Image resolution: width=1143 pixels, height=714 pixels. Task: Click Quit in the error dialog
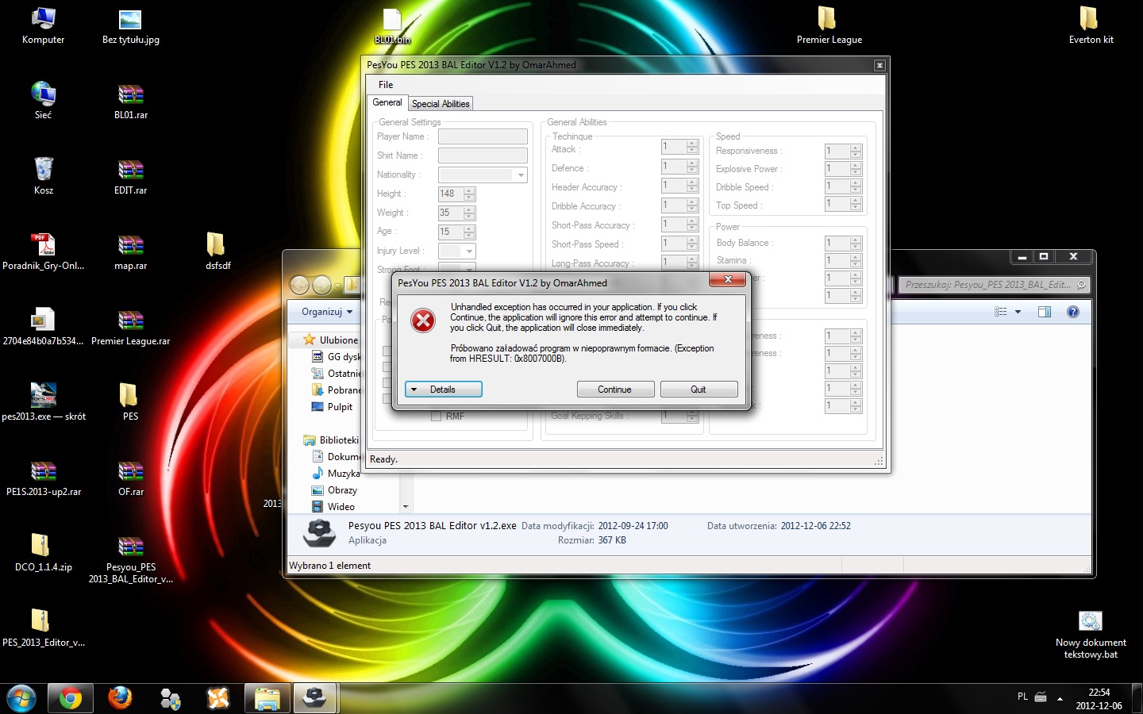pyautogui.click(x=698, y=390)
